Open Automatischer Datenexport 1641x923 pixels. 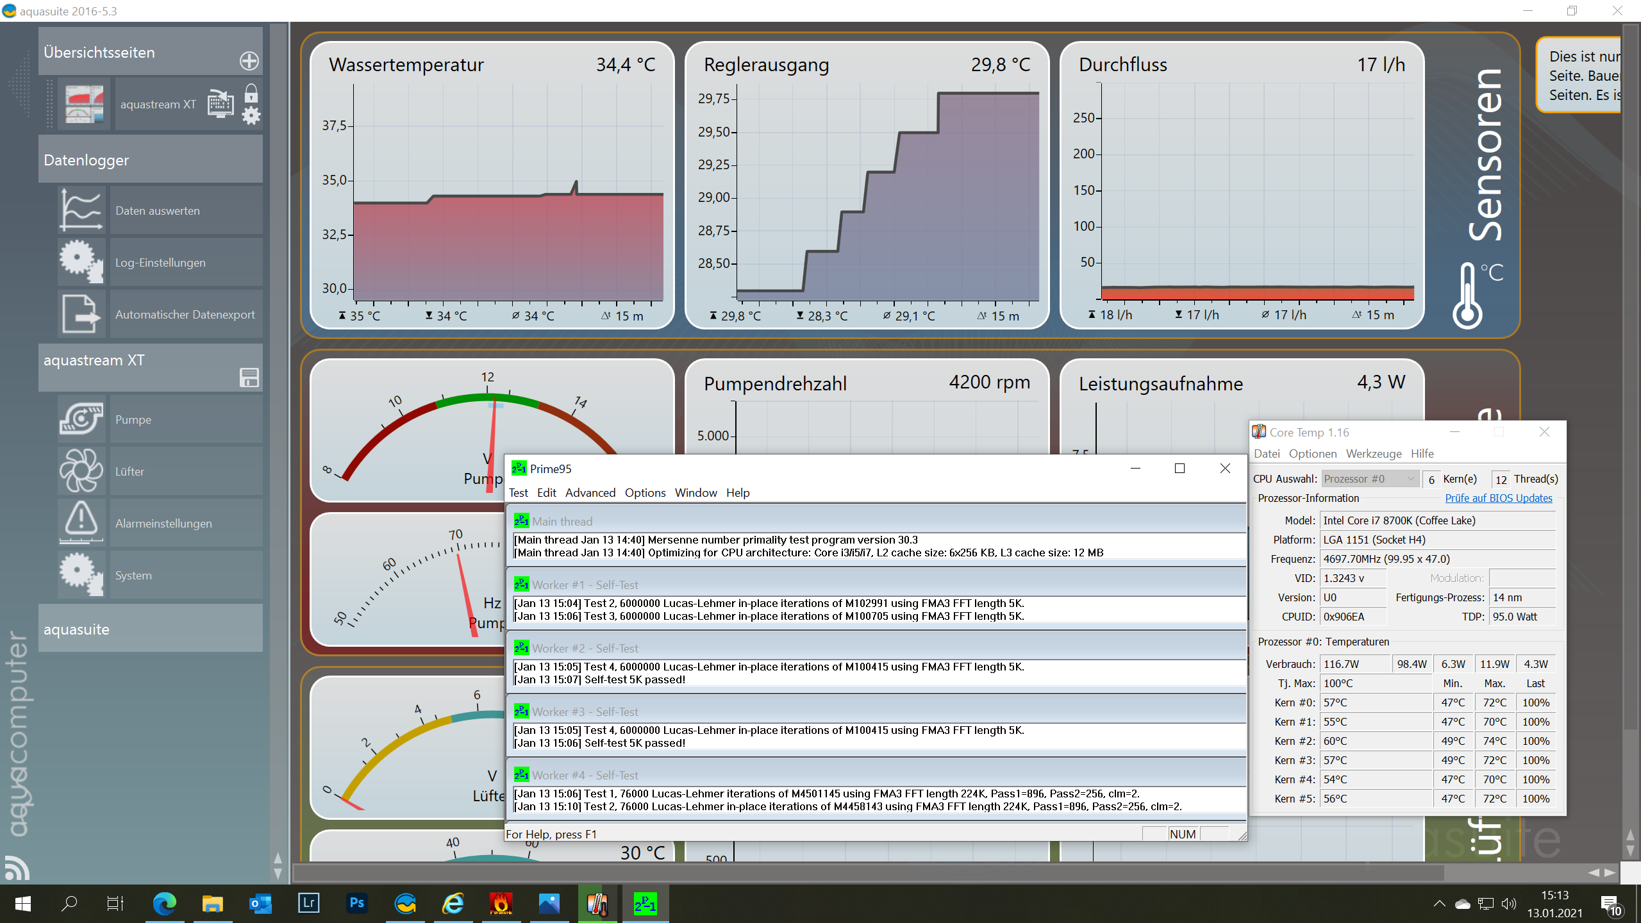coord(185,315)
